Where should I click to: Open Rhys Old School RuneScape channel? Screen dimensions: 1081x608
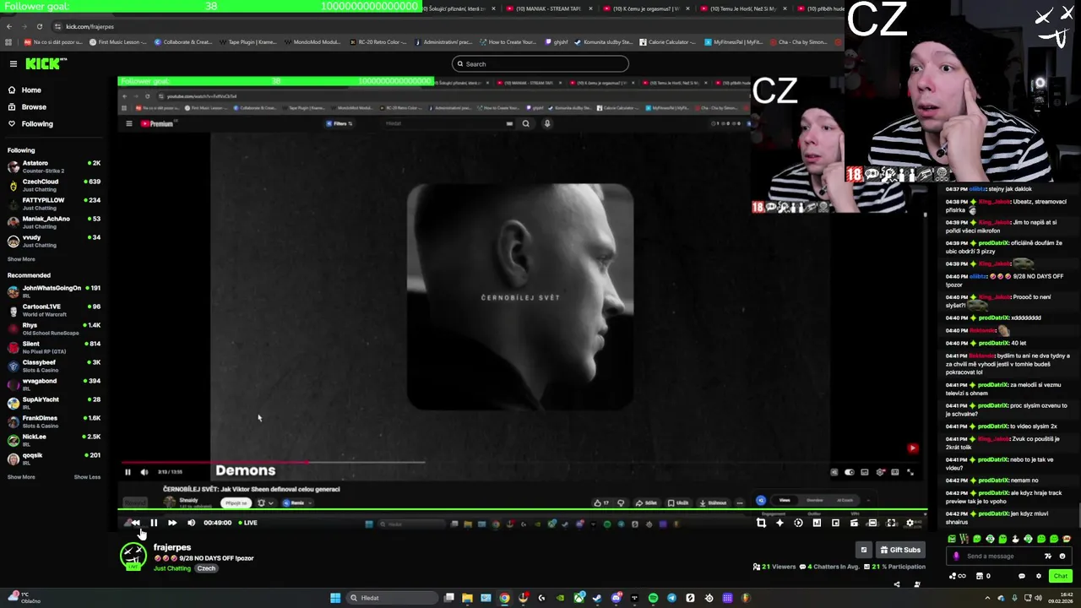point(53,328)
